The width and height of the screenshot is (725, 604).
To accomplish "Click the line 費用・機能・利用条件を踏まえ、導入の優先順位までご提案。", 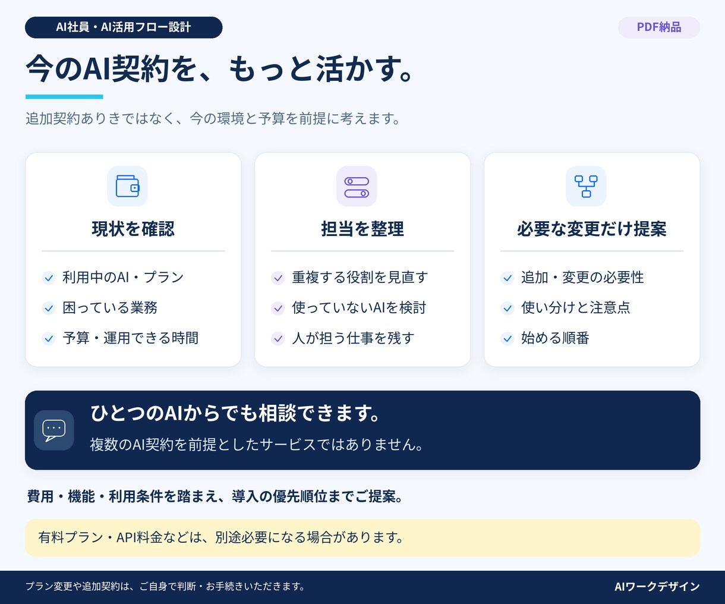I will tap(216, 496).
